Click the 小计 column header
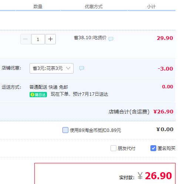This screenshot has width=187, height=184. [x=151, y=7]
